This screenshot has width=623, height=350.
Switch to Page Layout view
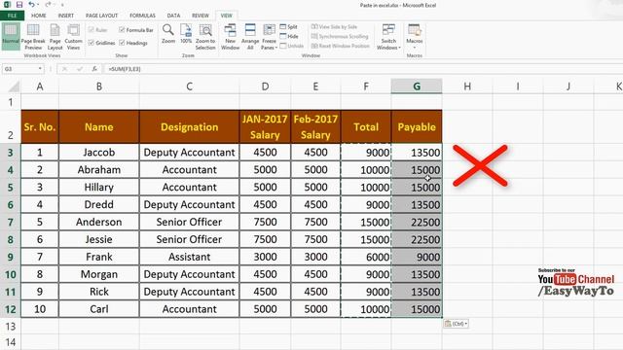point(55,37)
